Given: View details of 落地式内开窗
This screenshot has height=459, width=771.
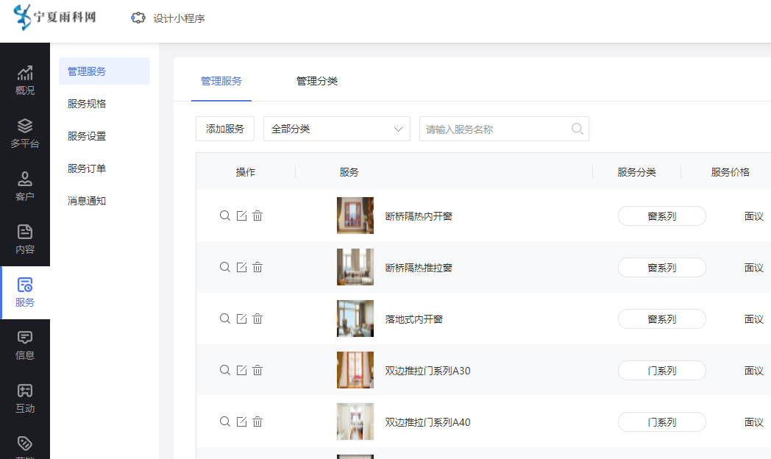Looking at the screenshot, I should coord(224,319).
